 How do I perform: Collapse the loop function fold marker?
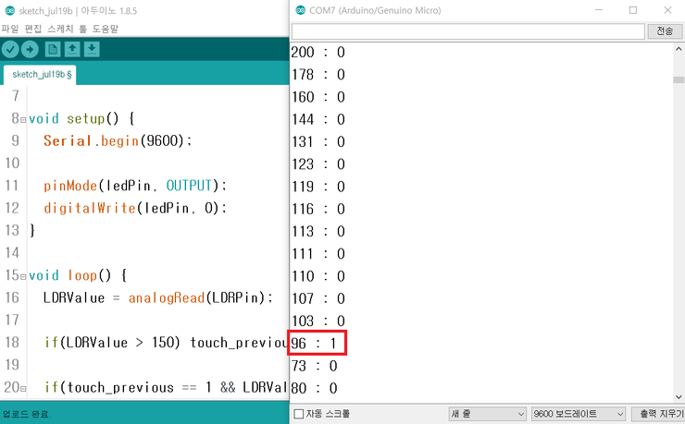[x=23, y=276]
